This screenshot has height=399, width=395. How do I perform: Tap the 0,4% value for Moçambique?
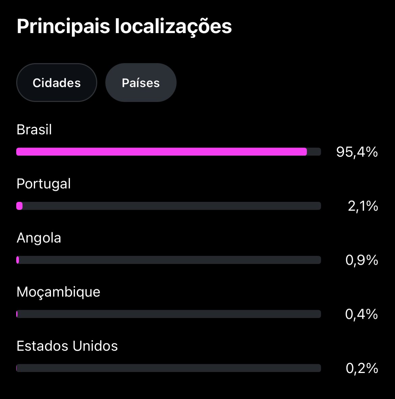[x=362, y=314]
